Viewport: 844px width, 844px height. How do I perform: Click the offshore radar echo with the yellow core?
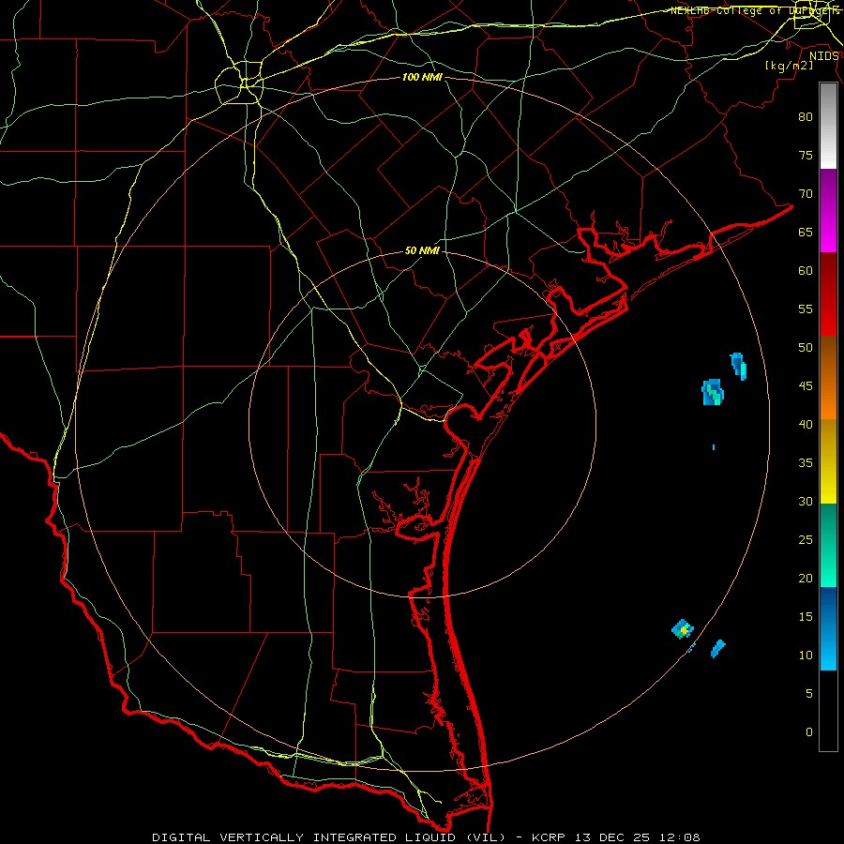(x=683, y=628)
